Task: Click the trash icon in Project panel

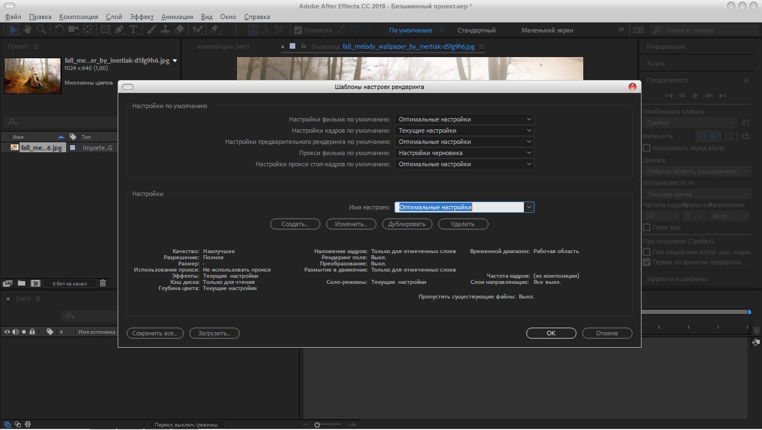Action: (x=103, y=283)
